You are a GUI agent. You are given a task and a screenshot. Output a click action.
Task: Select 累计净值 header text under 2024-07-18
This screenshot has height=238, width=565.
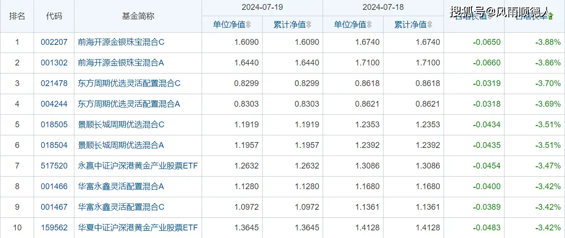(x=410, y=25)
